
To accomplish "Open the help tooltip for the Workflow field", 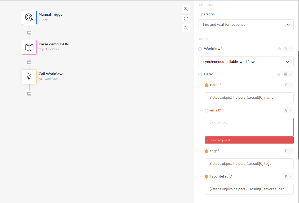I will (279, 49).
